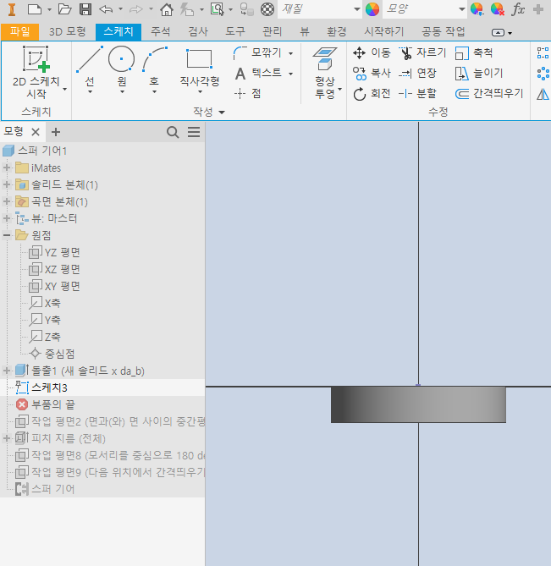Select the Arc (호) tool
The height and width of the screenshot is (566, 551).
[154, 65]
